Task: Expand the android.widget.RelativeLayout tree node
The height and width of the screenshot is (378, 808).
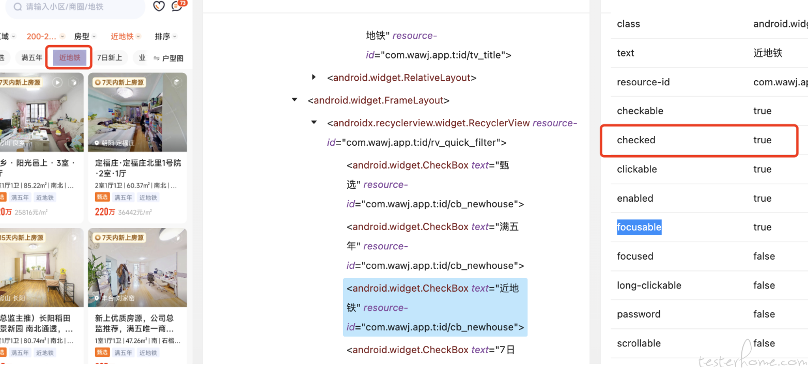Action: click(314, 78)
